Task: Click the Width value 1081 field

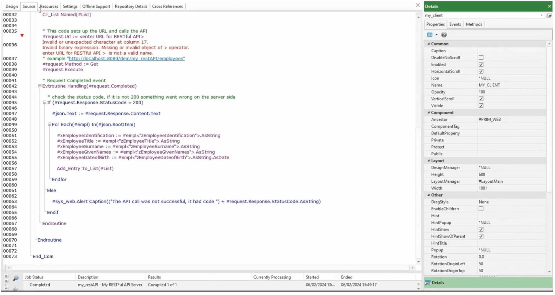Action: (x=512, y=188)
